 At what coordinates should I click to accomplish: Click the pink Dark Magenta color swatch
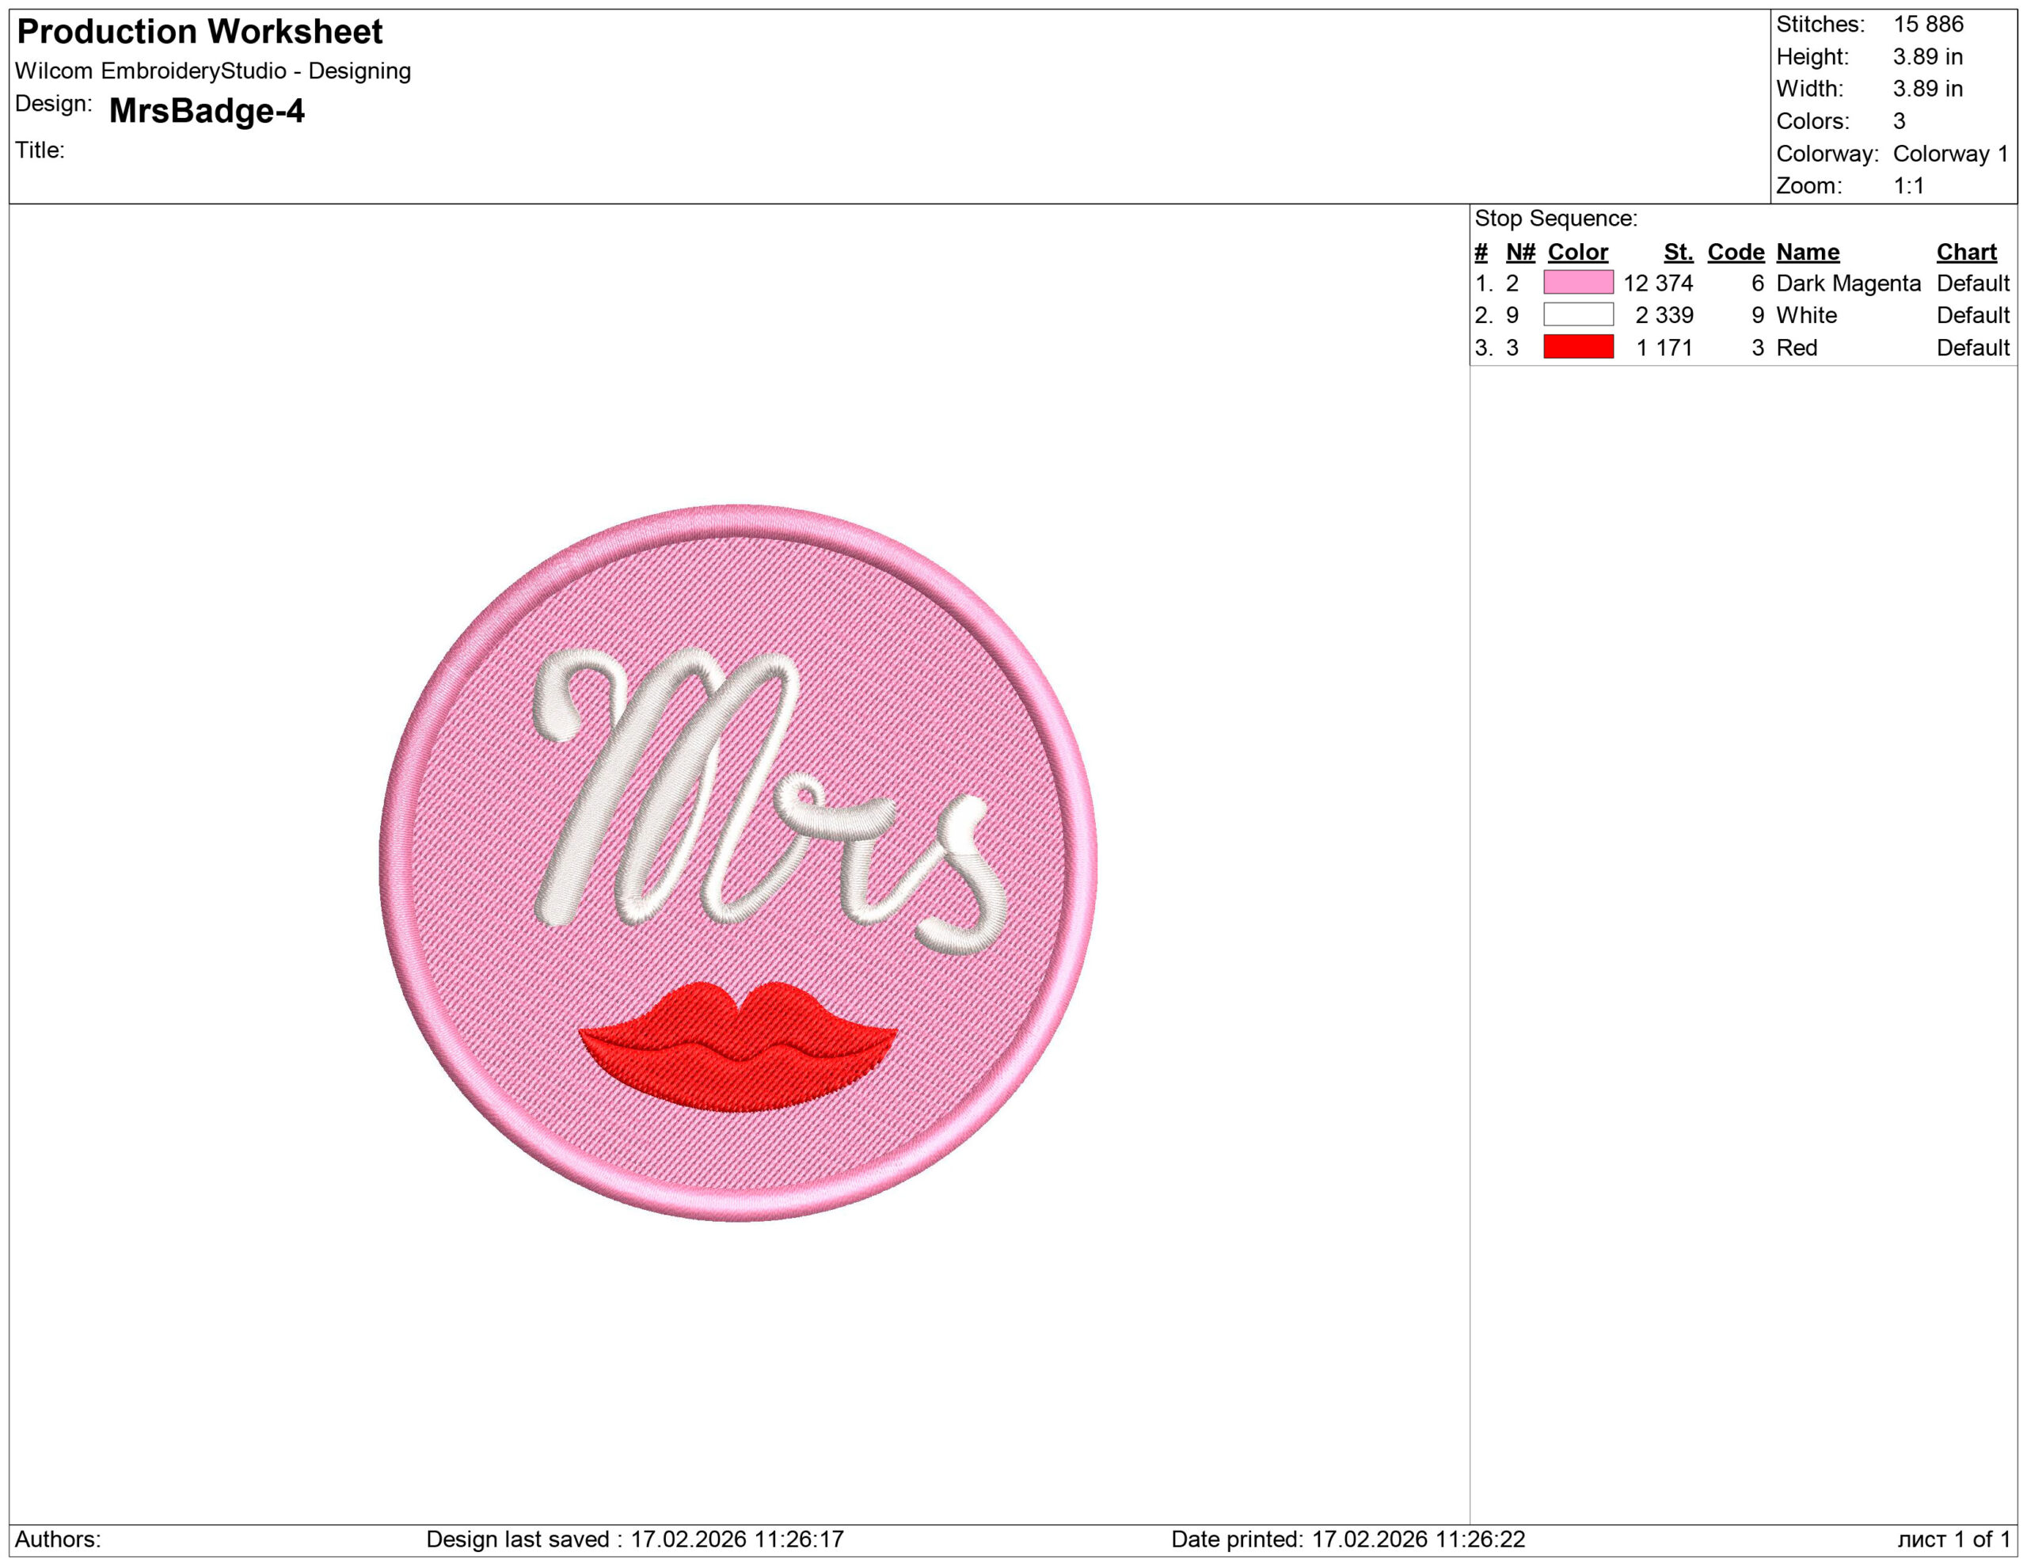click(1578, 282)
